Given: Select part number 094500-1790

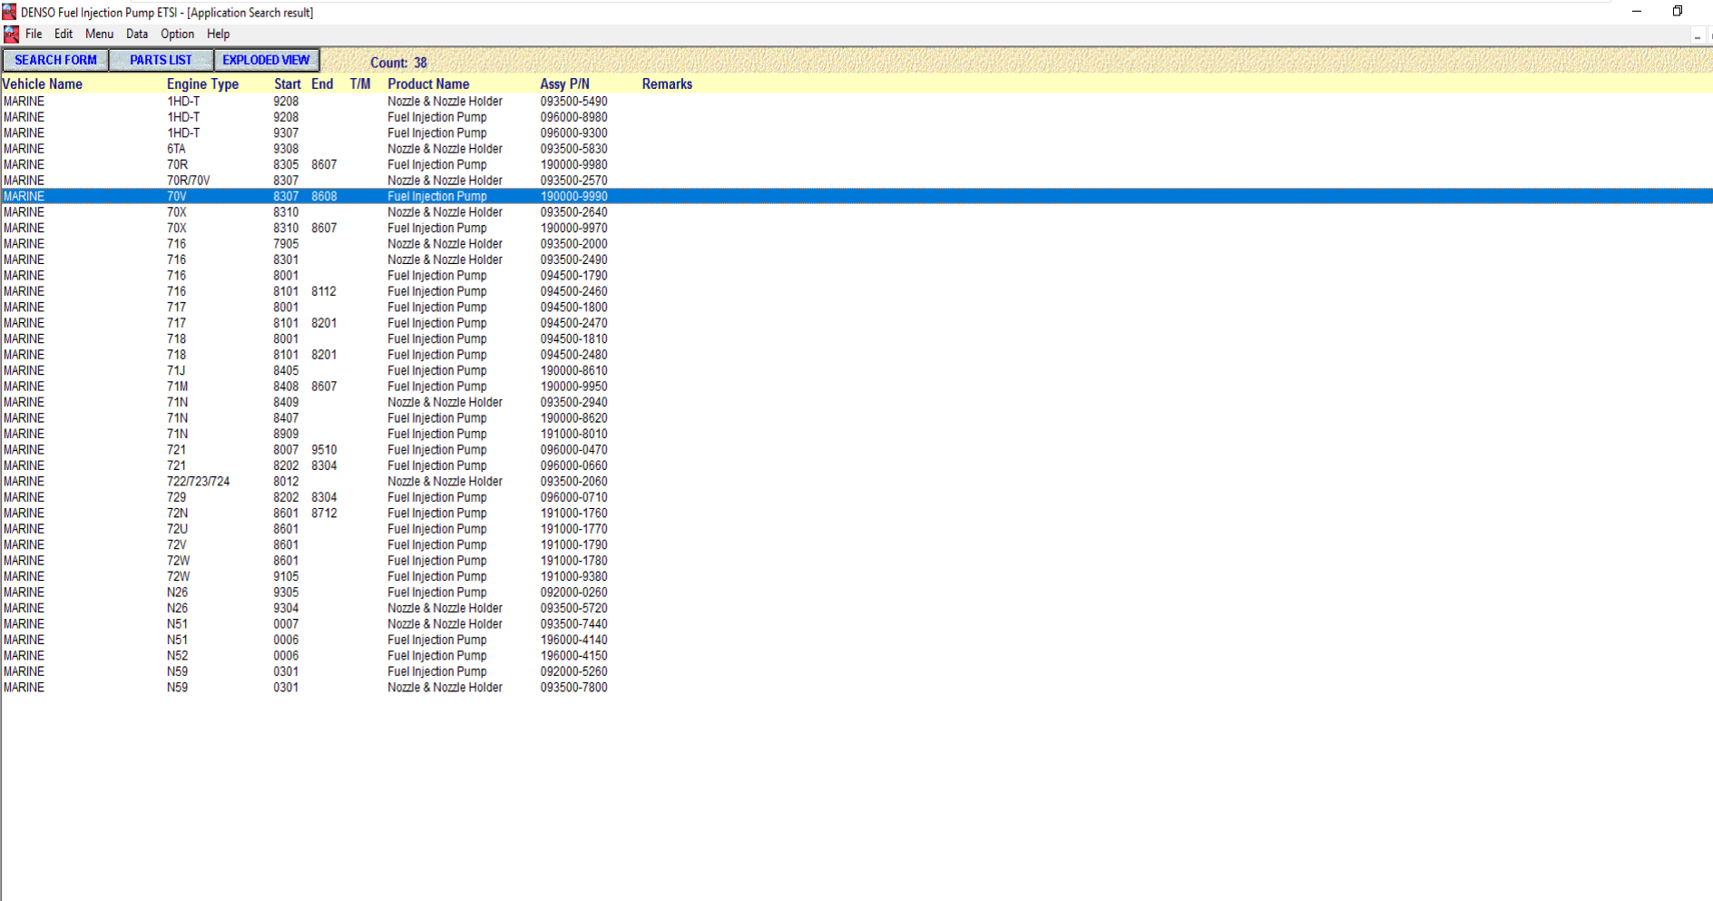Looking at the screenshot, I should point(574,276).
